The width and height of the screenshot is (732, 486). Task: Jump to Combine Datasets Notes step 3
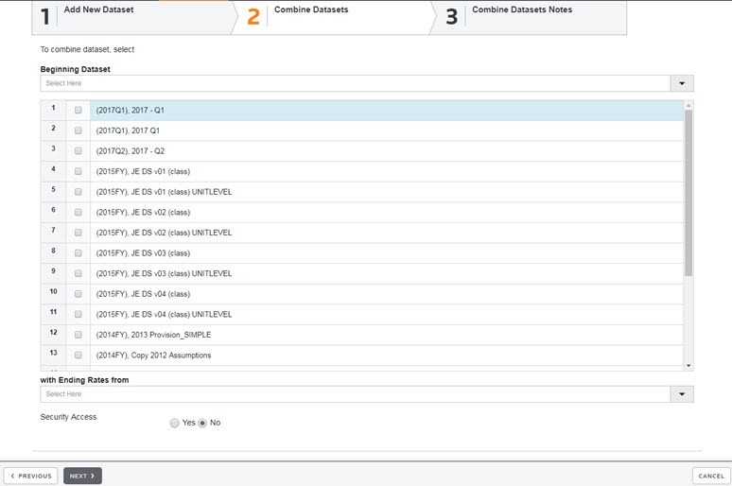tap(521, 11)
